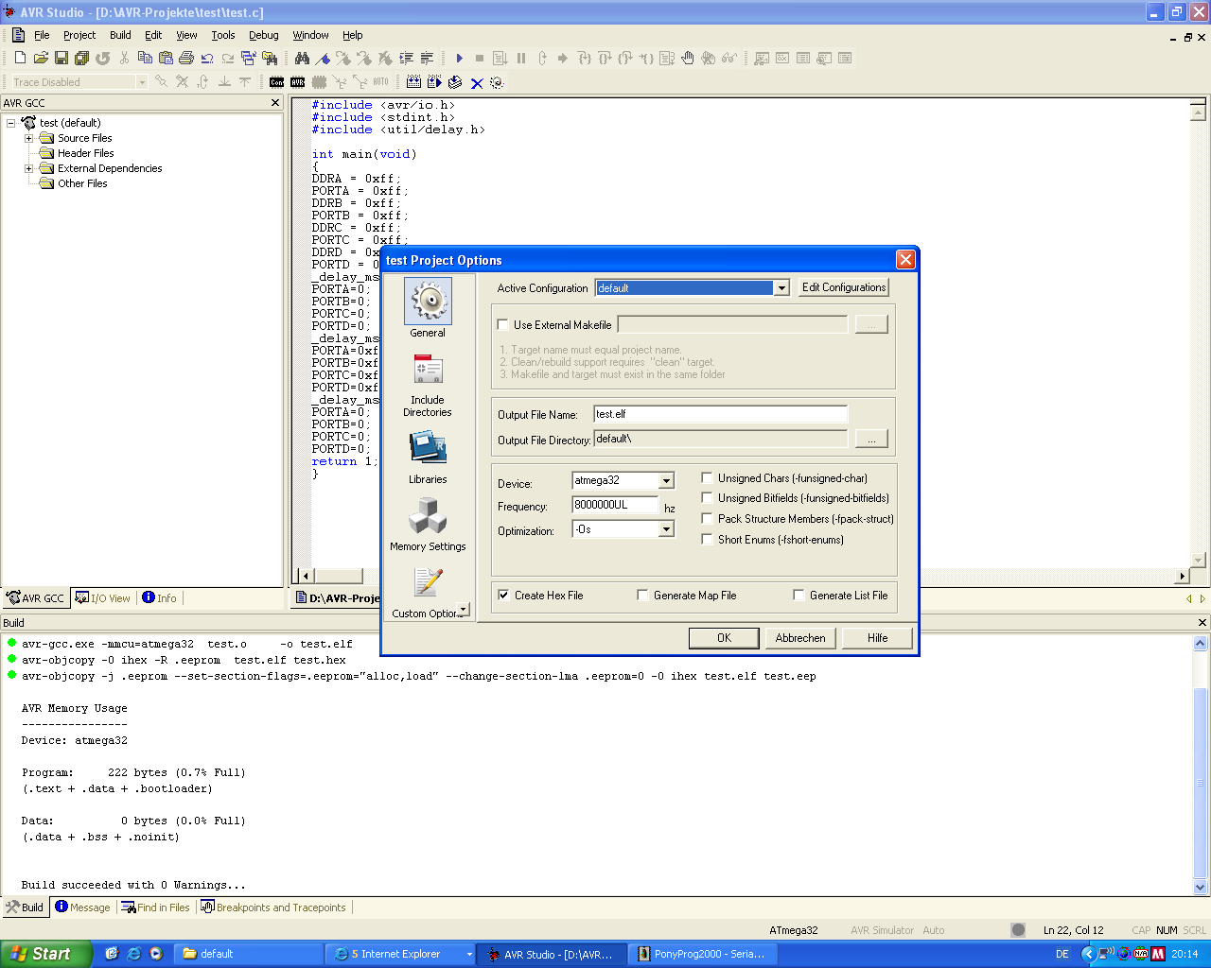Open the Tools menu

[223, 35]
